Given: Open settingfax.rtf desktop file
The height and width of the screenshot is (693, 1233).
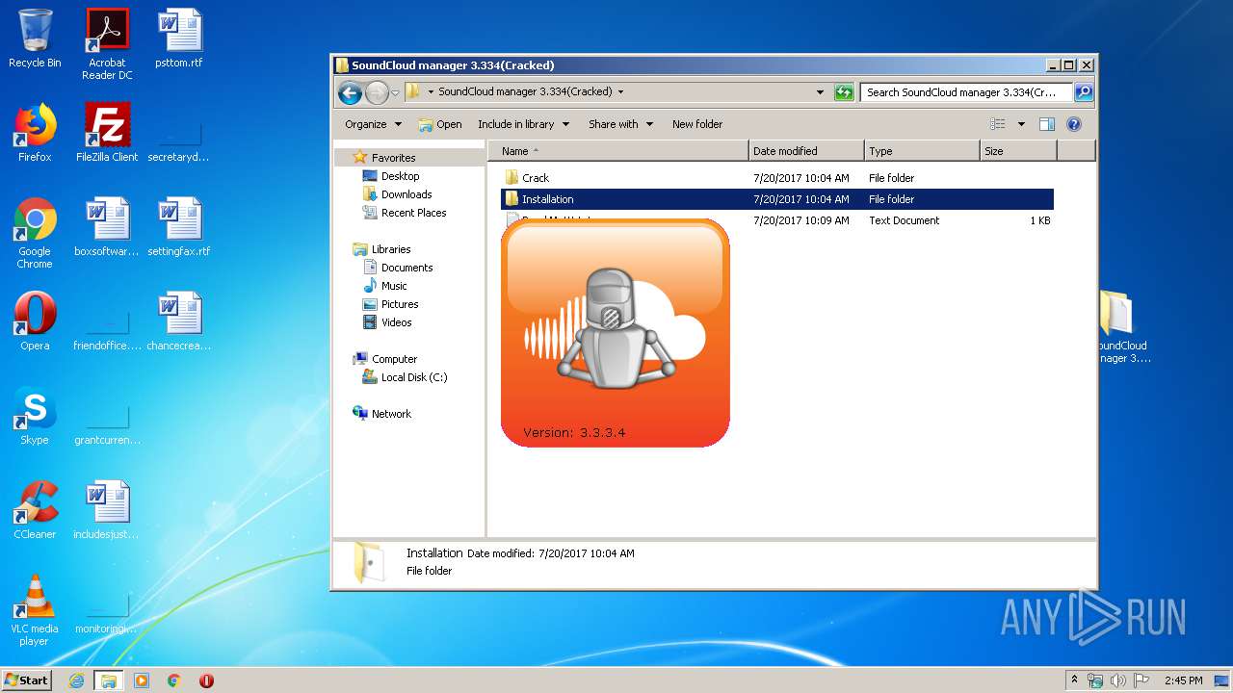Looking at the screenshot, I should [179, 227].
